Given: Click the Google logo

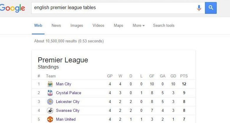Looking at the screenshot, I should click(12, 8).
